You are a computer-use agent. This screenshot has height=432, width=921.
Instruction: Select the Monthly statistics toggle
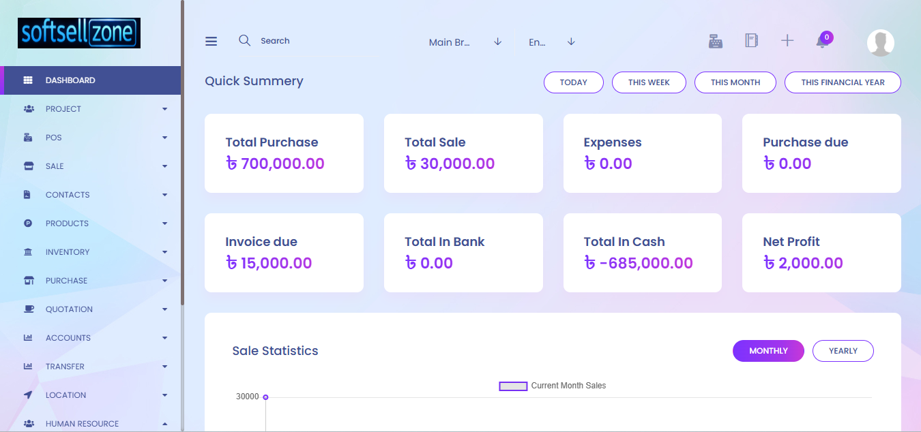pos(768,351)
